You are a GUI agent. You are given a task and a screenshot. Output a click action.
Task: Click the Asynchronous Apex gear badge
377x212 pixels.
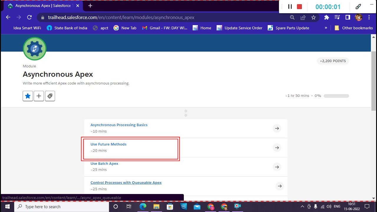click(35, 49)
